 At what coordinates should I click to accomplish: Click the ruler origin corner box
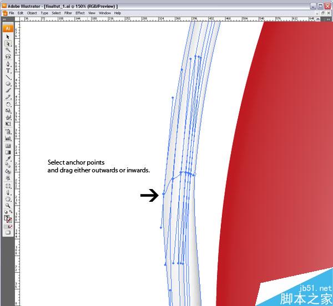point(17,19)
